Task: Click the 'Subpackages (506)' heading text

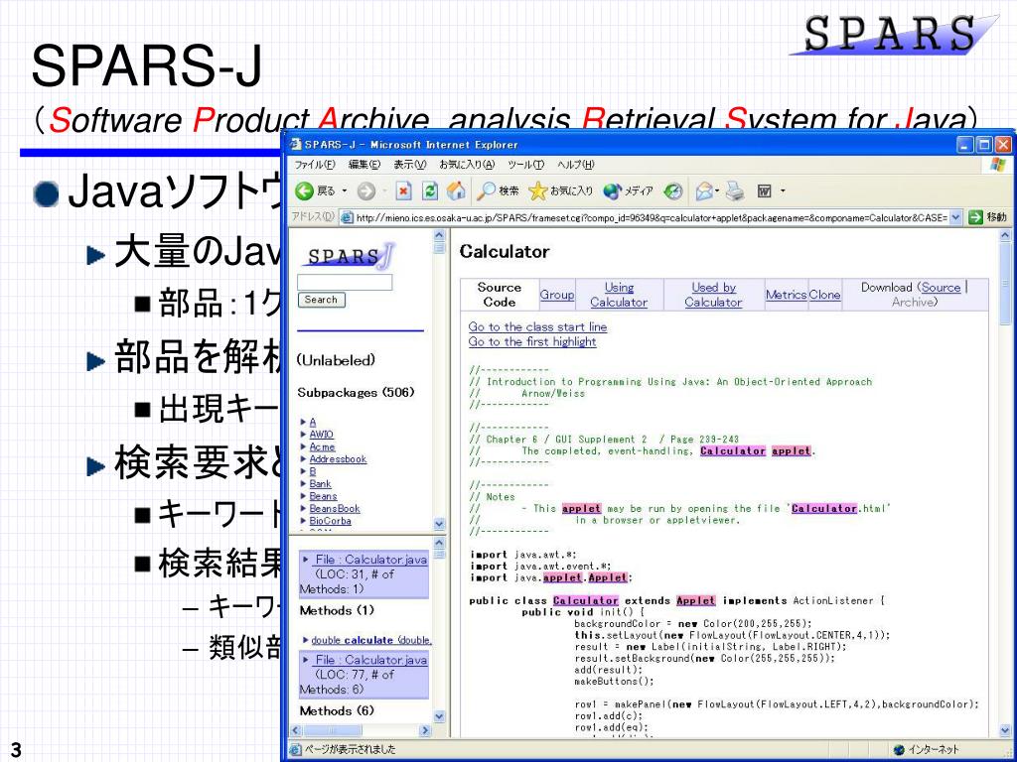Action: coord(356,392)
